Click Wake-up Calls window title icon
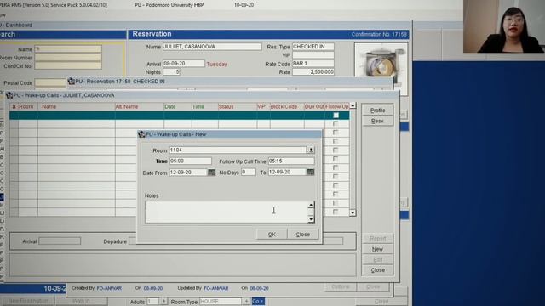 9,95
